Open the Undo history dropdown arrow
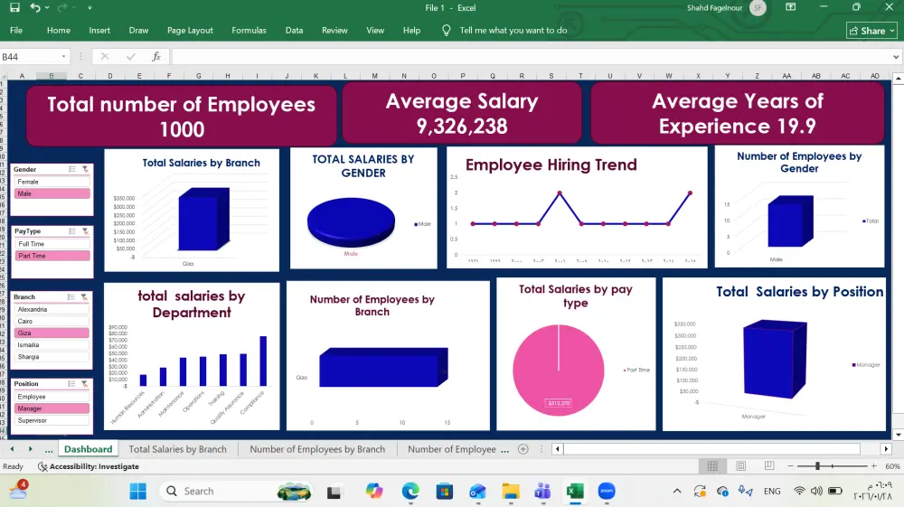Screen dimensions: 904x507 47,8
